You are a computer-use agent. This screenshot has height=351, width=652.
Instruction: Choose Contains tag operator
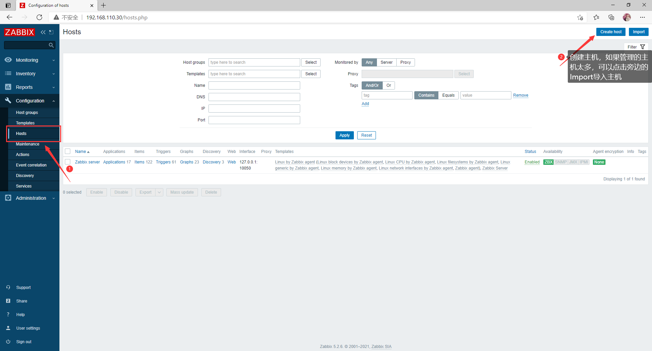(426, 95)
